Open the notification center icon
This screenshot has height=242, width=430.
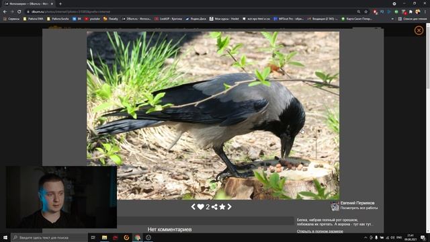pos(423,237)
